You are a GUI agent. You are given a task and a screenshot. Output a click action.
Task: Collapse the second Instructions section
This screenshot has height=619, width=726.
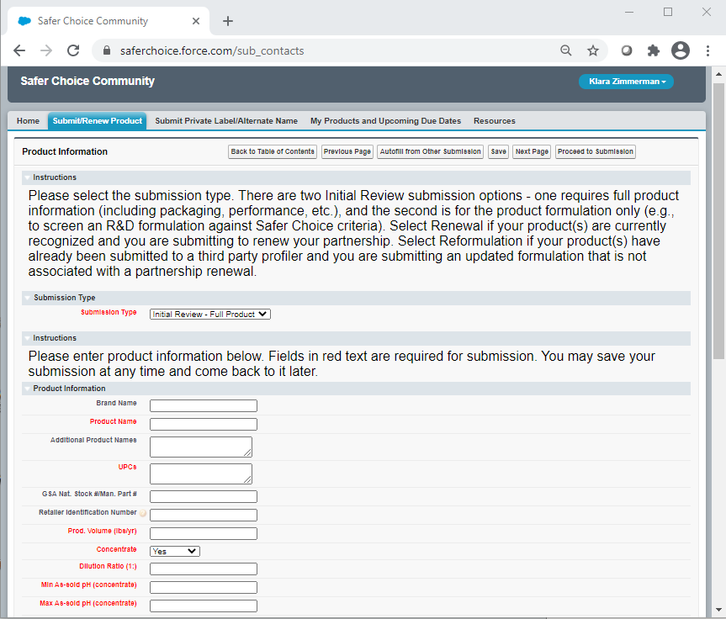point(28,338)
